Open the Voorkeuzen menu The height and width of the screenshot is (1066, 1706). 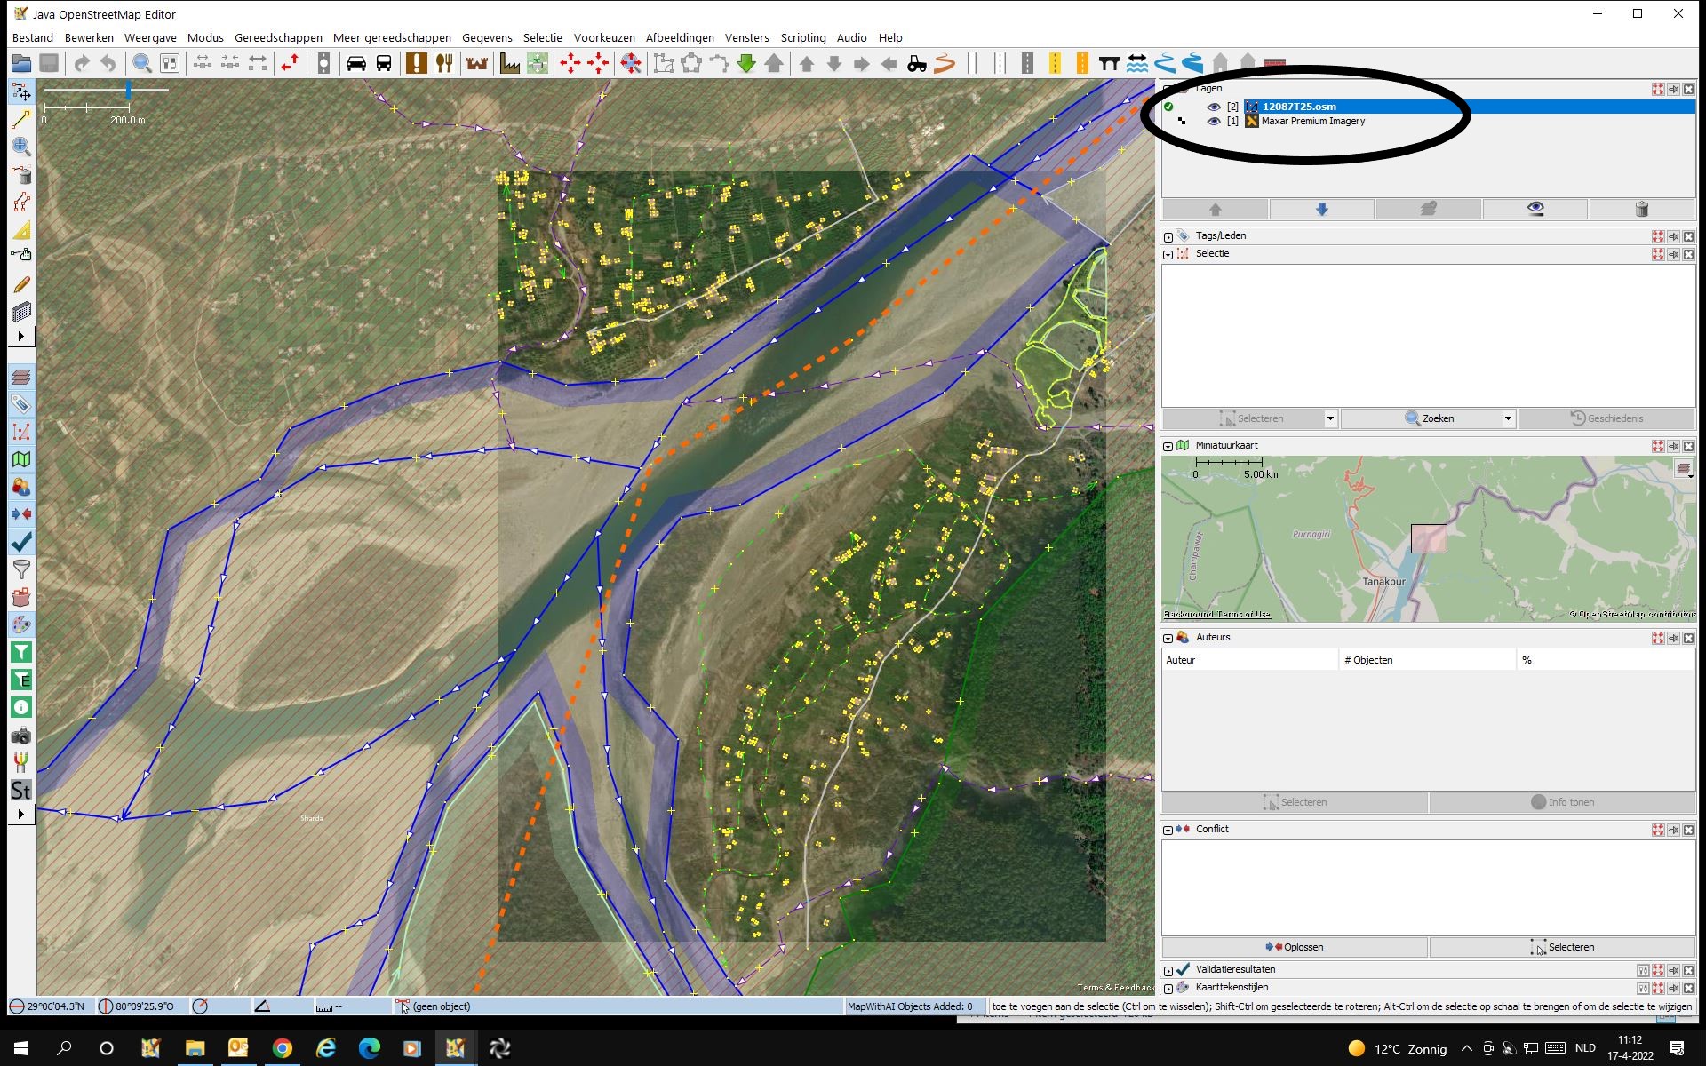pos(604,37)
